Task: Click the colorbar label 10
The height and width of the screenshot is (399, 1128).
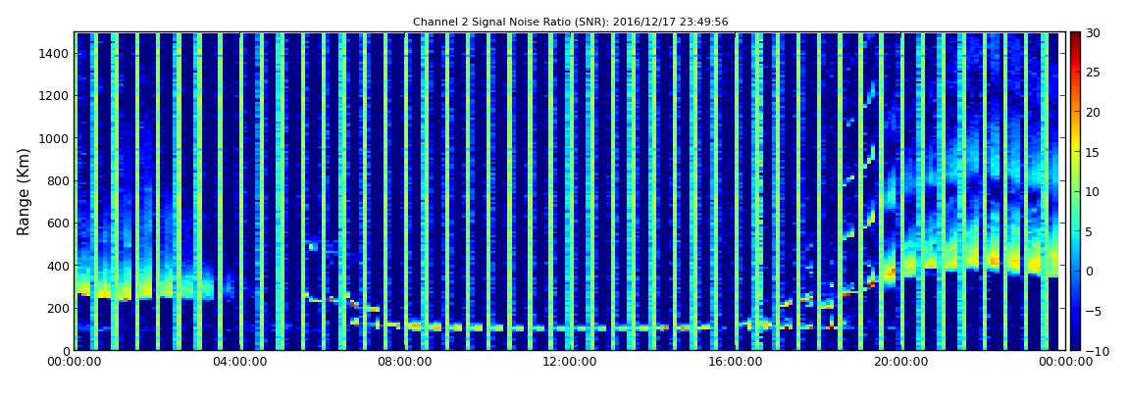Action: [x=1093, y=192]
